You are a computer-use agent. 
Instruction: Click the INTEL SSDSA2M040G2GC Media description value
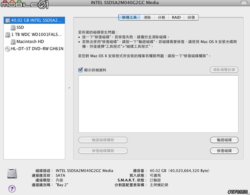tap(84, 171)
